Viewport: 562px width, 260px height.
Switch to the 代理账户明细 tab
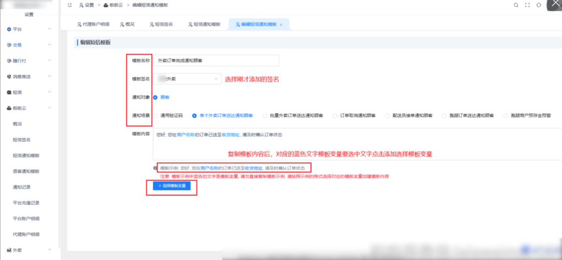pos(93,24)
